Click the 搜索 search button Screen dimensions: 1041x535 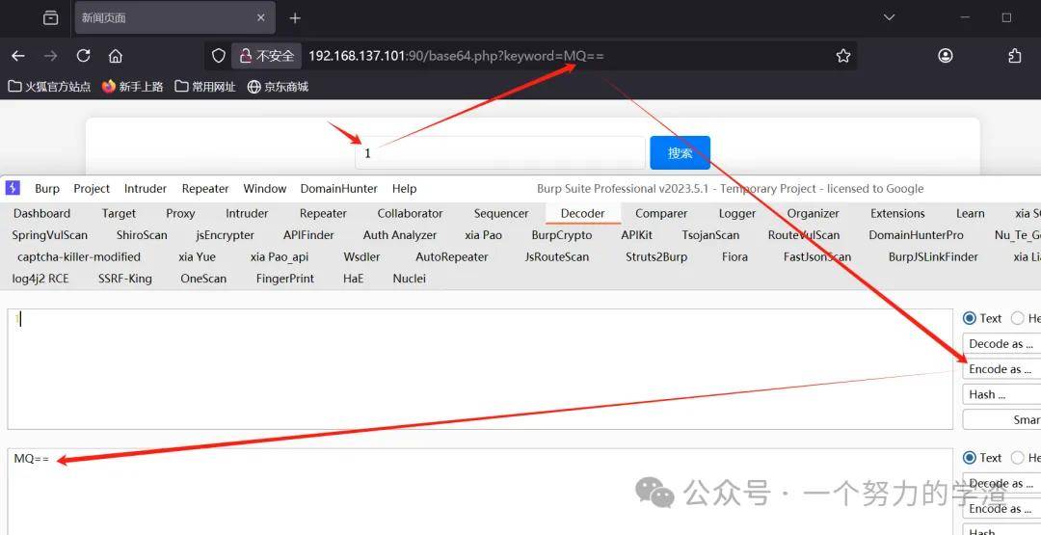pyautogui.click(x=680, y=152)
